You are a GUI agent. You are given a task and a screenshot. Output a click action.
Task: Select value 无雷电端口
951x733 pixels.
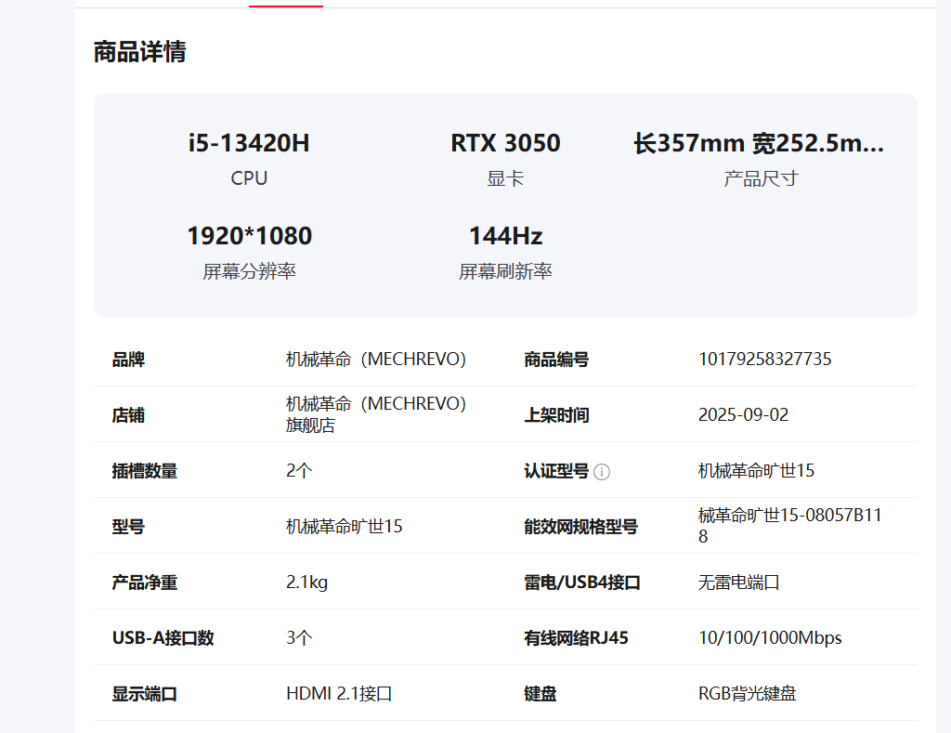(x=738, y=582)
